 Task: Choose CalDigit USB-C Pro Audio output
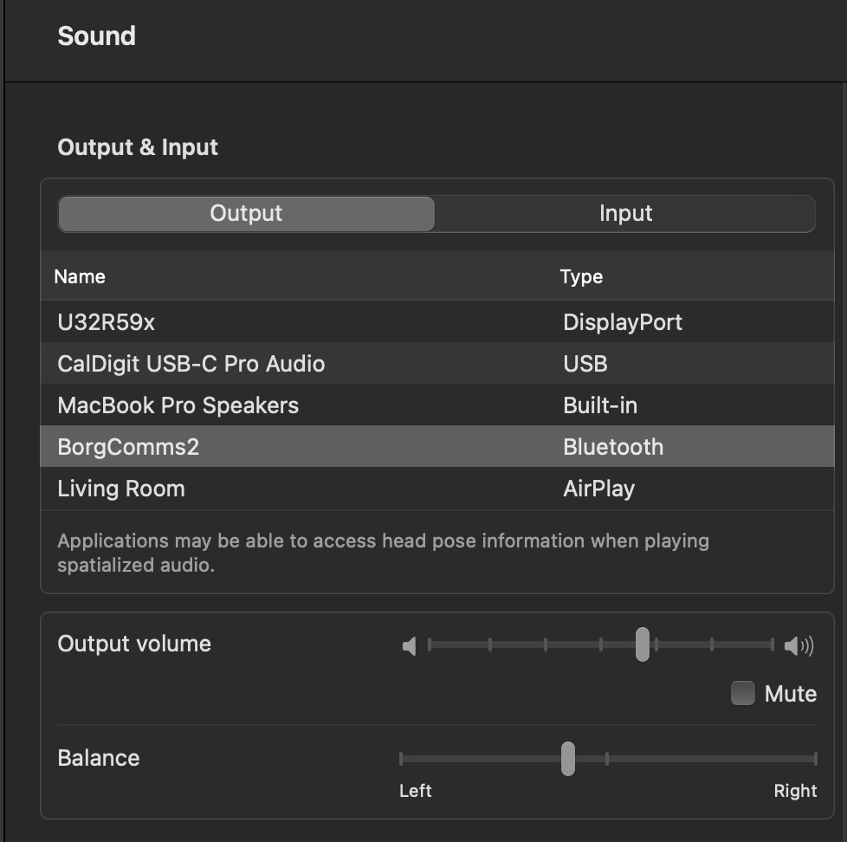tap(437, 363)
